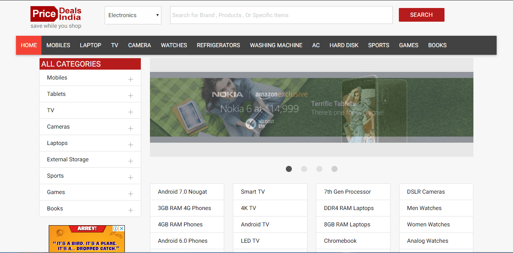Close the ARREY advertisement with X icon
The height and width of the screenshot is (253, 513).
pos(122,228)
